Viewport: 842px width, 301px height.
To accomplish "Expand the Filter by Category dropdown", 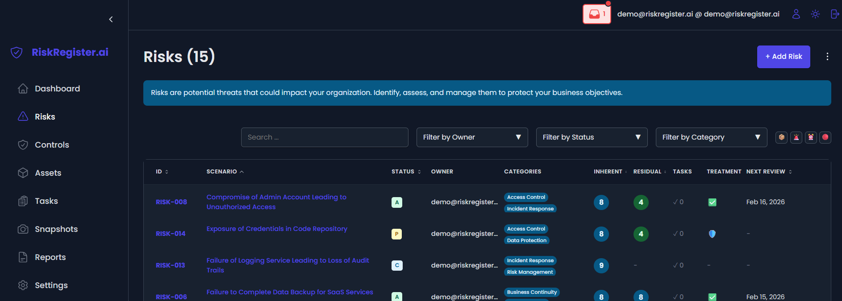I will (711, 137).
